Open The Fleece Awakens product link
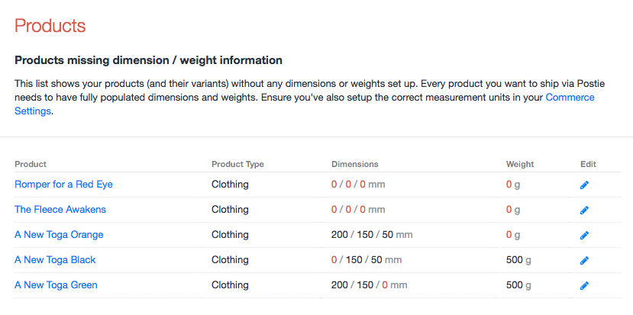The height and width of the screenshot is (315, 633). click(60, 209)
